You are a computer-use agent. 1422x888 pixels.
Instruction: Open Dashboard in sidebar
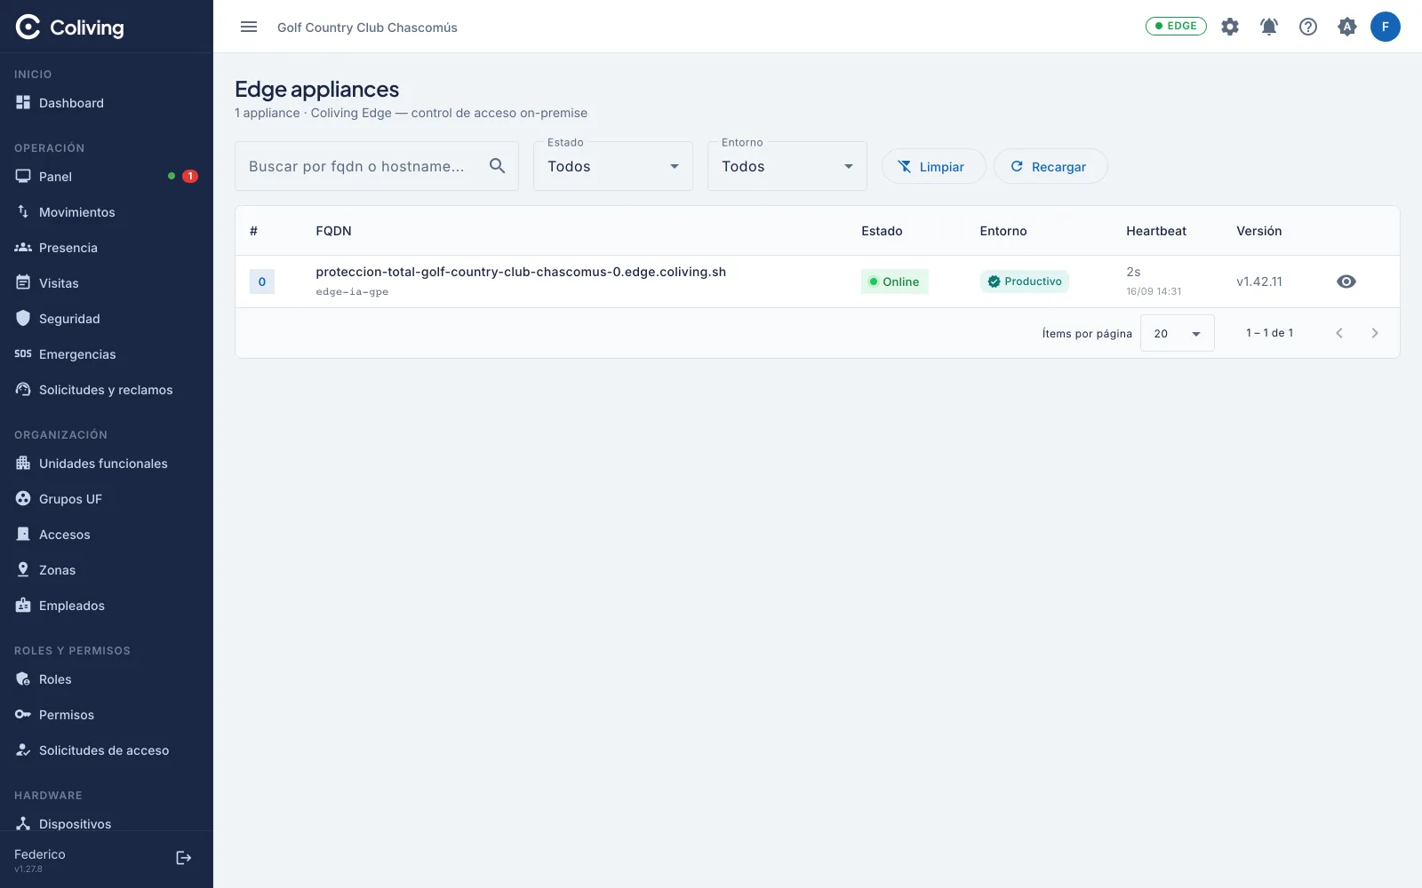(107, 103)
